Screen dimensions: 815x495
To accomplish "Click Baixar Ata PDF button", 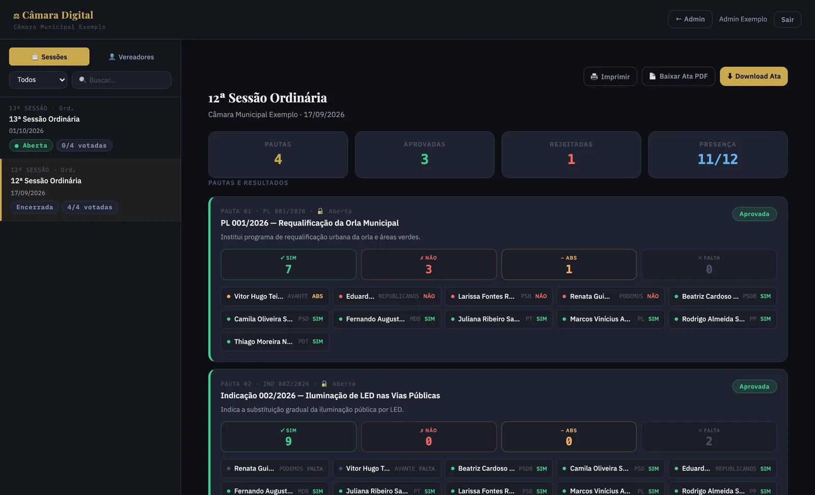I will point(678,76).
